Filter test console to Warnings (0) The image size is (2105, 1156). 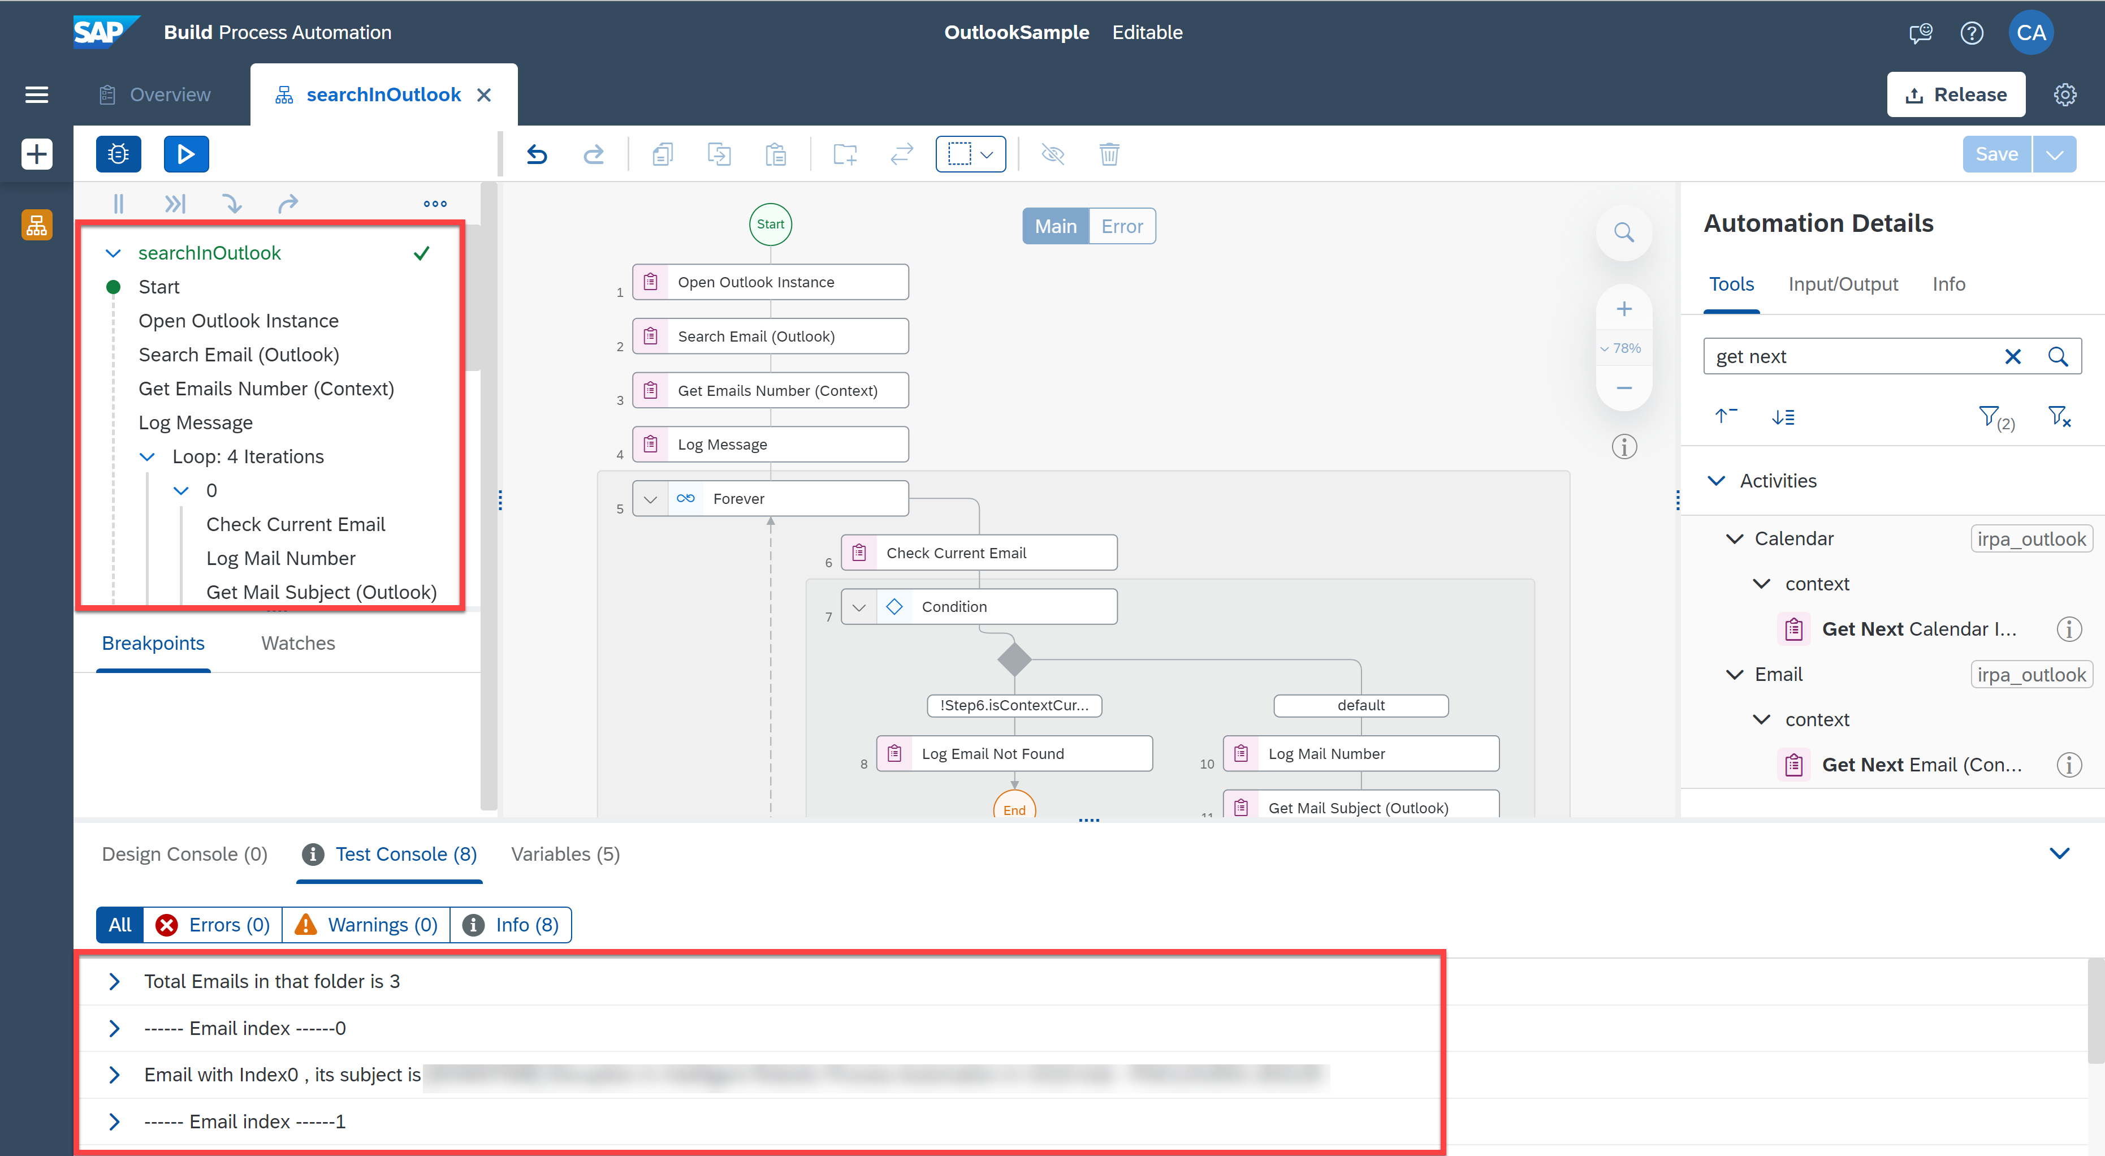[x=366, y=925]
